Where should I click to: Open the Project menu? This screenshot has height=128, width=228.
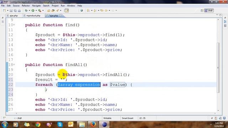click(x=55, y=6)
